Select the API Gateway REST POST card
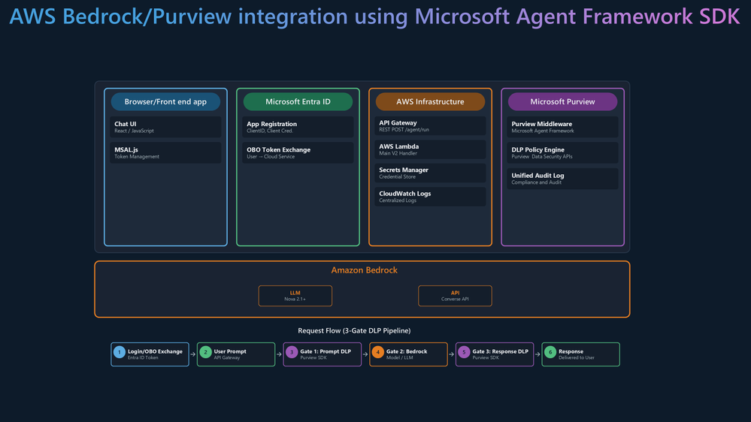Screen dimensions: 751x422 (430, 126)
